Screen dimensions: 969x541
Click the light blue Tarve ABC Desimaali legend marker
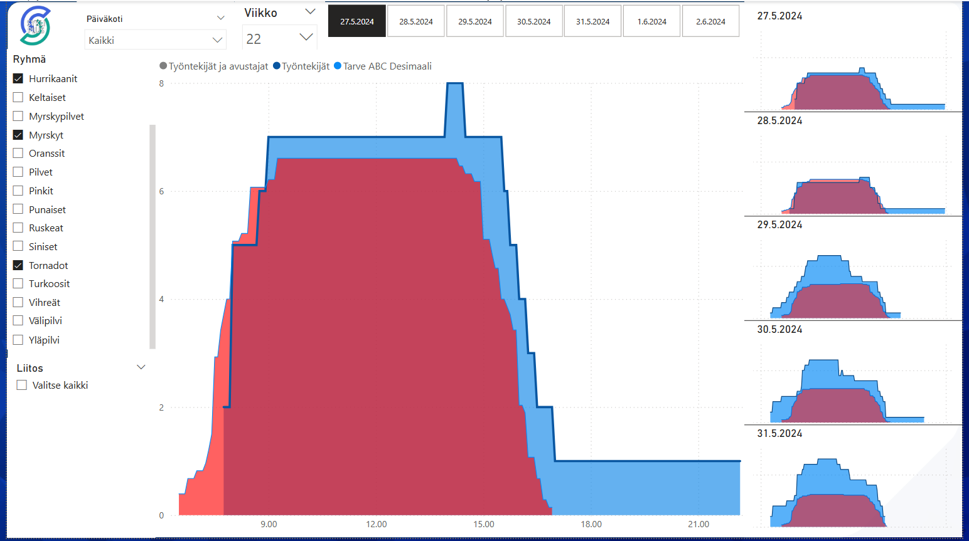(338, 66)
